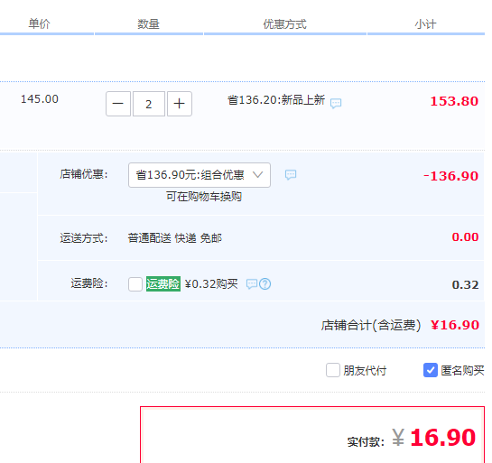
Task: Click the 单价 column header
Action: (39, 23)
